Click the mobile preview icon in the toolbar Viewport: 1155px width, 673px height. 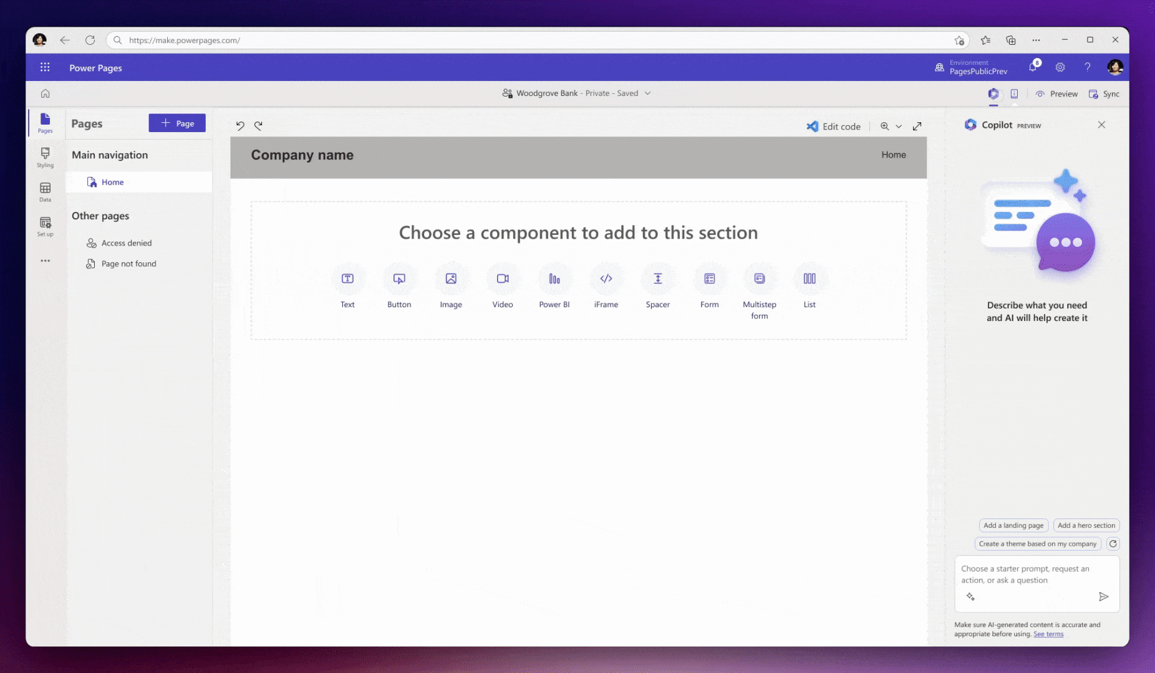1015,93
